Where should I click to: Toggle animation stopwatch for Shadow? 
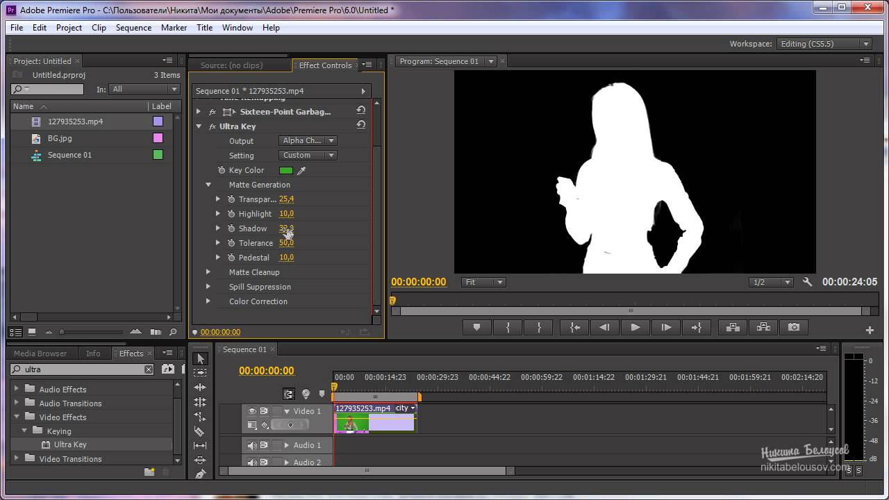click(231, 228)
